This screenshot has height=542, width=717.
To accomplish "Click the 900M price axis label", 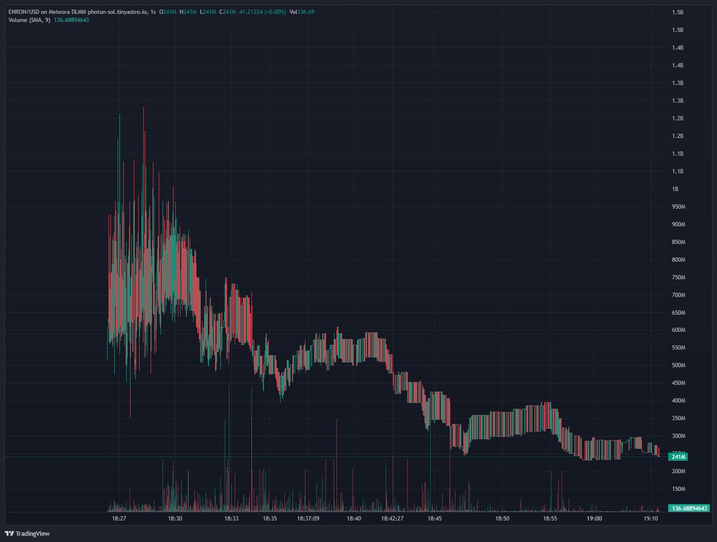I will point(678,224).
